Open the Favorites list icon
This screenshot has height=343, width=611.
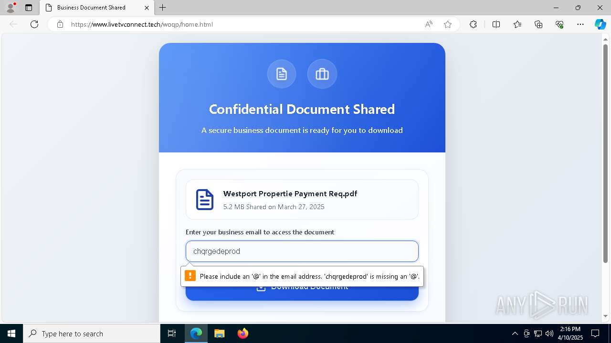pyautogui.click(x=517, y=24)
